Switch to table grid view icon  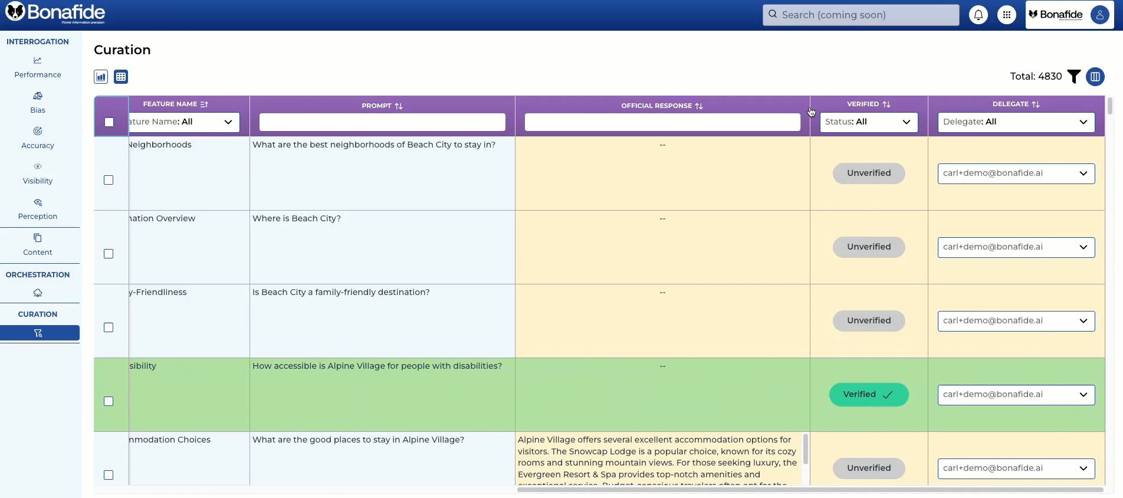[x=121, y=77]
